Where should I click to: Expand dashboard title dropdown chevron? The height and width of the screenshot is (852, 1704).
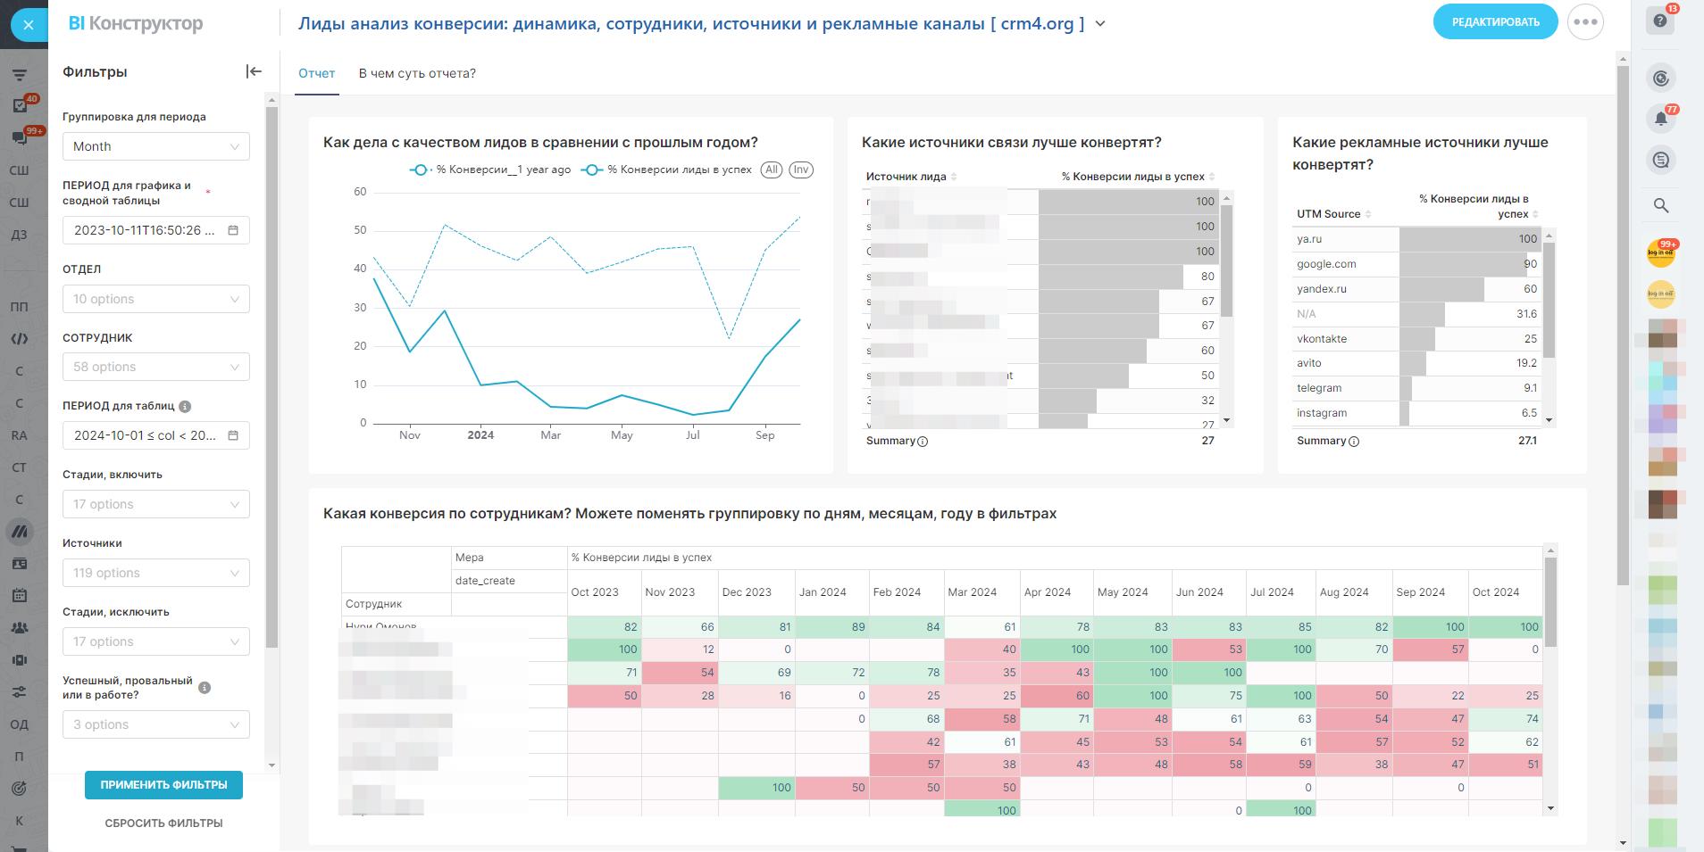[x=1100, y=24]
